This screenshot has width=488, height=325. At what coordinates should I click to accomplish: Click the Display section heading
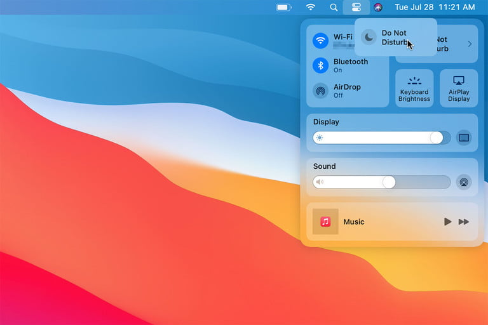click(326, 122)
